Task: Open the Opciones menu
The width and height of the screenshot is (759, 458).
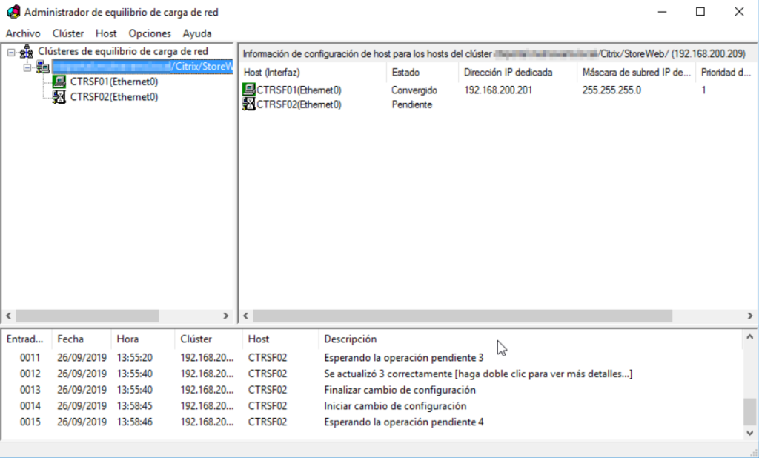Action: (149, 33)
